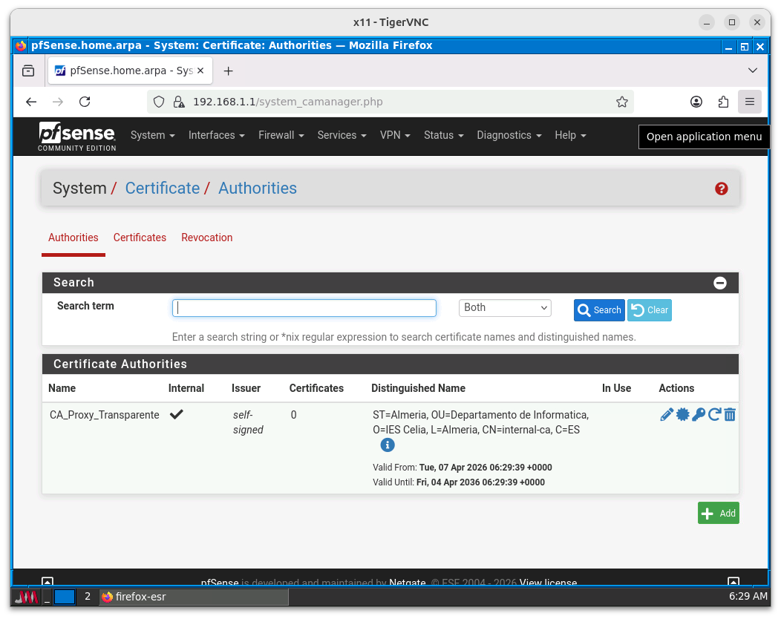Switch to the Certificates tab
The image size is (781, 619).
click(x=140, y=238)
